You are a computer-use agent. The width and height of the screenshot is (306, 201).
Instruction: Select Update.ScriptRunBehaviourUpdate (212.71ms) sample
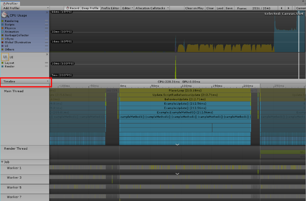[185, 95]
